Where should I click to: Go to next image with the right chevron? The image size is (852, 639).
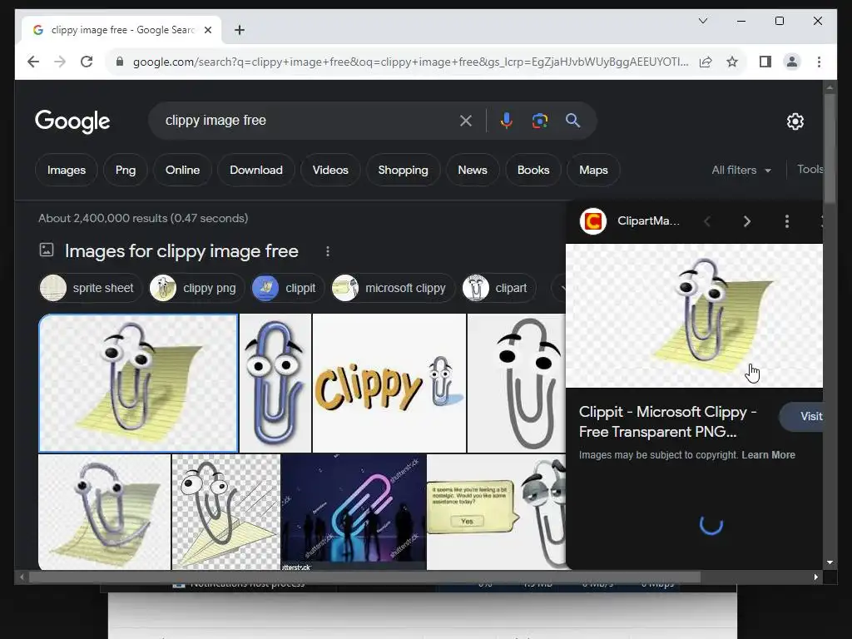pyautogui.click(x=746, y=221)
